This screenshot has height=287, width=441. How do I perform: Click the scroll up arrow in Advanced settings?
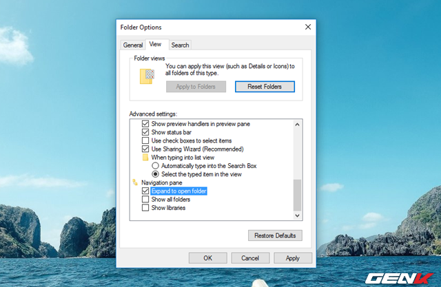point(297,125)
